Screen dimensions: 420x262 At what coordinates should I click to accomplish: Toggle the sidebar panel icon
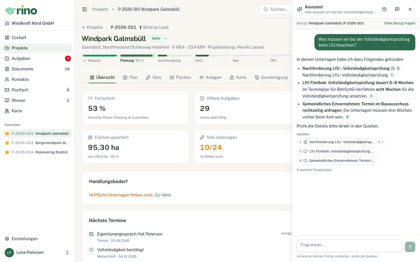click(x=85, y=9)
